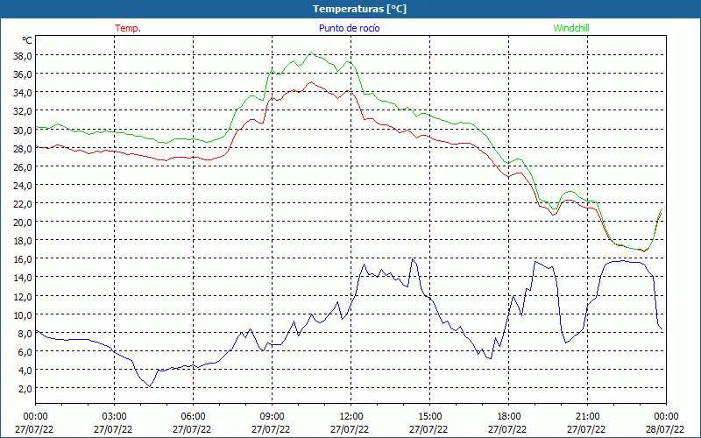Screen dimensions: 701x438
Task: Click the 24,0 y-axis value
Action: [24, 185]
